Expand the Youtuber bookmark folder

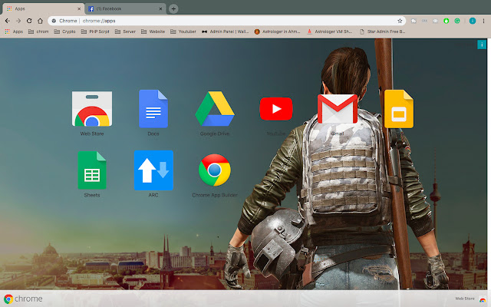pos(183,31)
